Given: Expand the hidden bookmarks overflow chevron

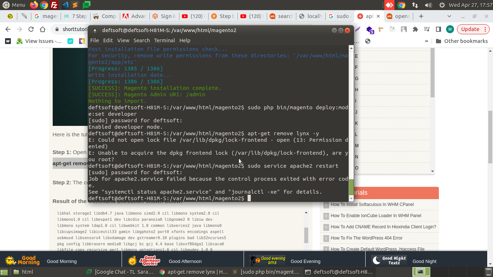Looking at the screenshot, I should (426, 41).
